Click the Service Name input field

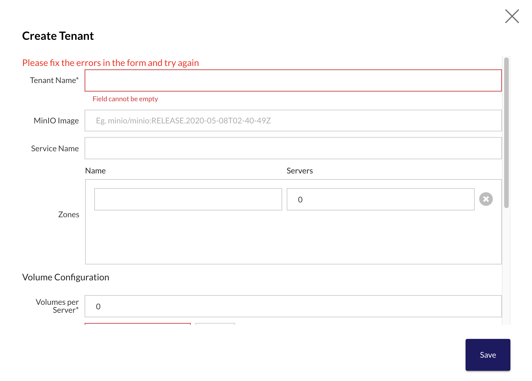(293, 148)
